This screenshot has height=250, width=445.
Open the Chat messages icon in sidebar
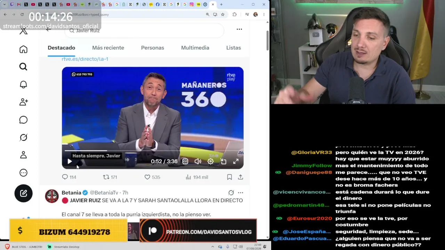tap(23, 120)
